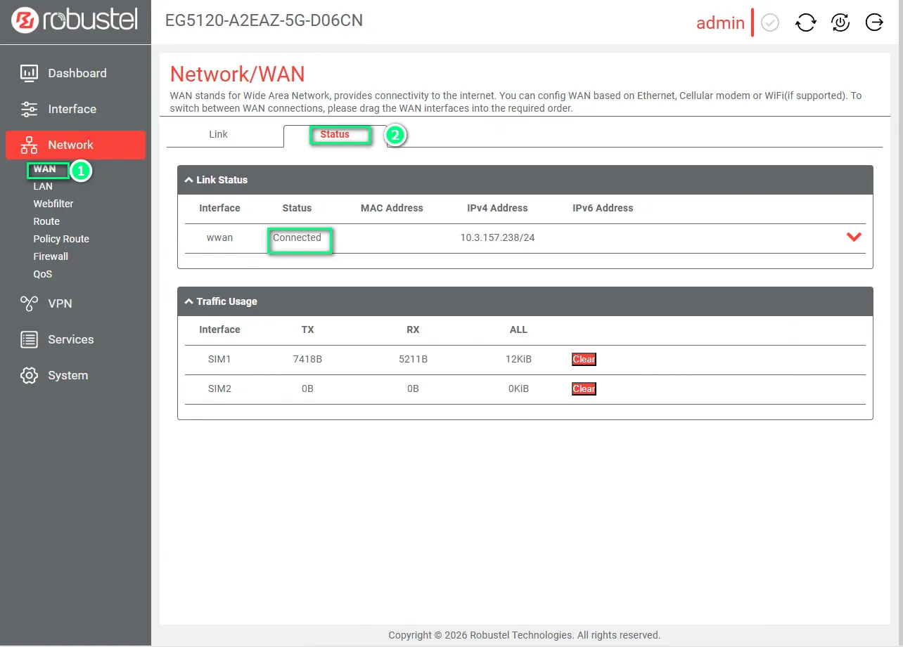Click the reload refresh icon in header
The image size is (903, 647).
805,23
